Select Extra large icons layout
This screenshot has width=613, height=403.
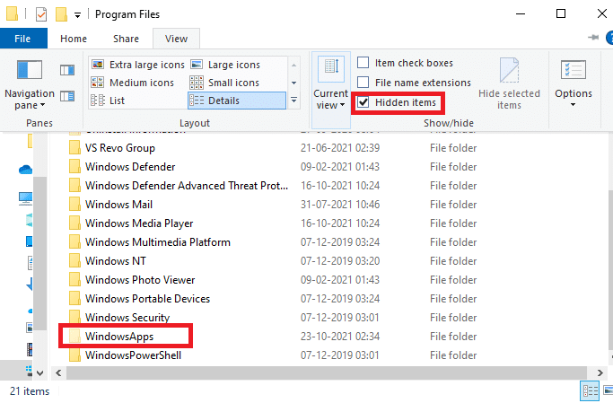[141, 65]
